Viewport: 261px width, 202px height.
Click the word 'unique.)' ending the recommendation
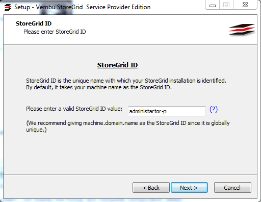(x=36, y=130)
